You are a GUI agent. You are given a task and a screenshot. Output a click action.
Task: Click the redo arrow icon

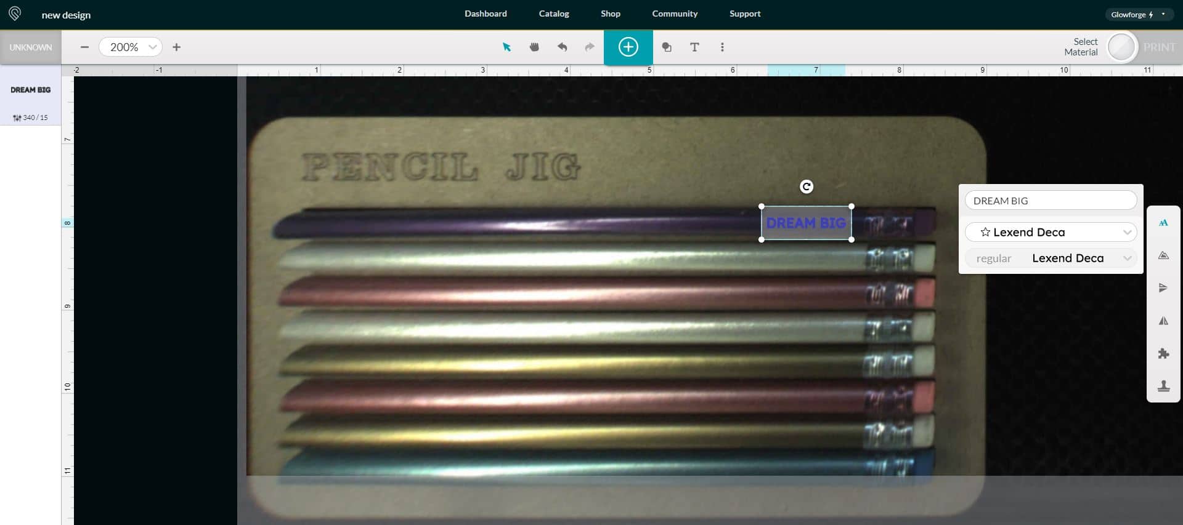pos(590,47)
